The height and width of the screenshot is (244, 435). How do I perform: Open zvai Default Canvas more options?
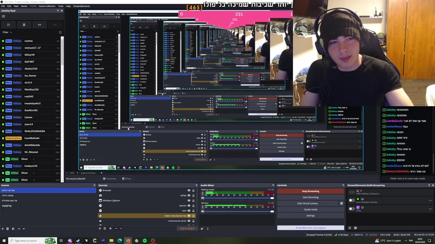tap(430, 200)
